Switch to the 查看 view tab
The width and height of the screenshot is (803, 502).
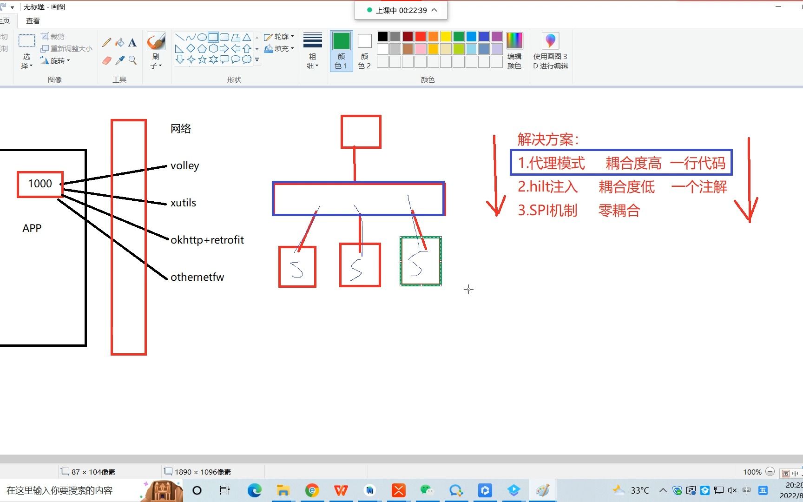coord(33,20)
